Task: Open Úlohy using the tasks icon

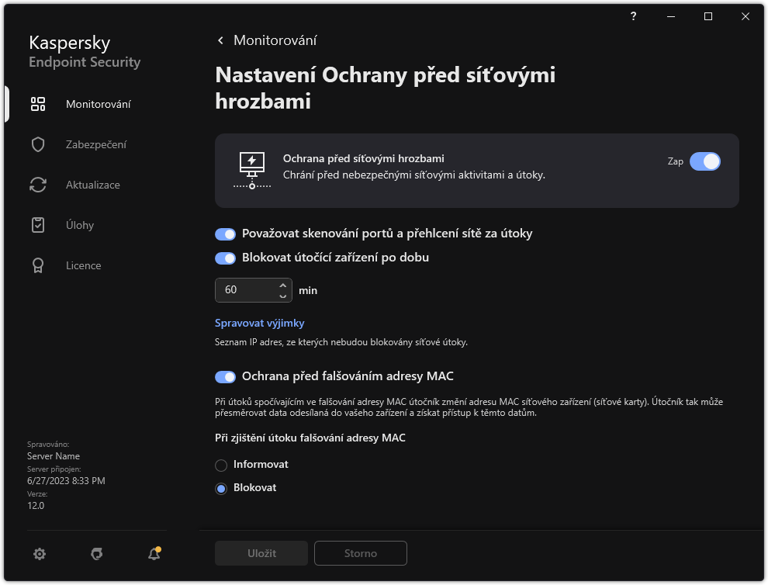Action: pyautogui.click(x=37, y=224)
